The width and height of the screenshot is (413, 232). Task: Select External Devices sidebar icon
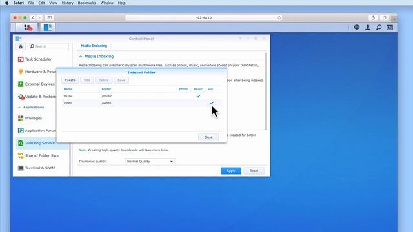[x=21, y=84]
